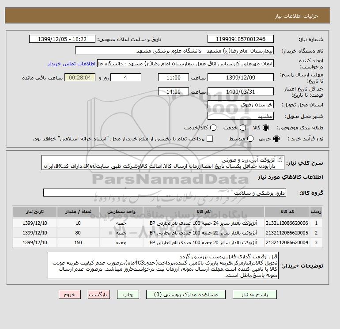The width and height of the screenshot is (340, 329).
Task: Click the response deadline date 1399/12/09
Action: (x=241, y=77)
